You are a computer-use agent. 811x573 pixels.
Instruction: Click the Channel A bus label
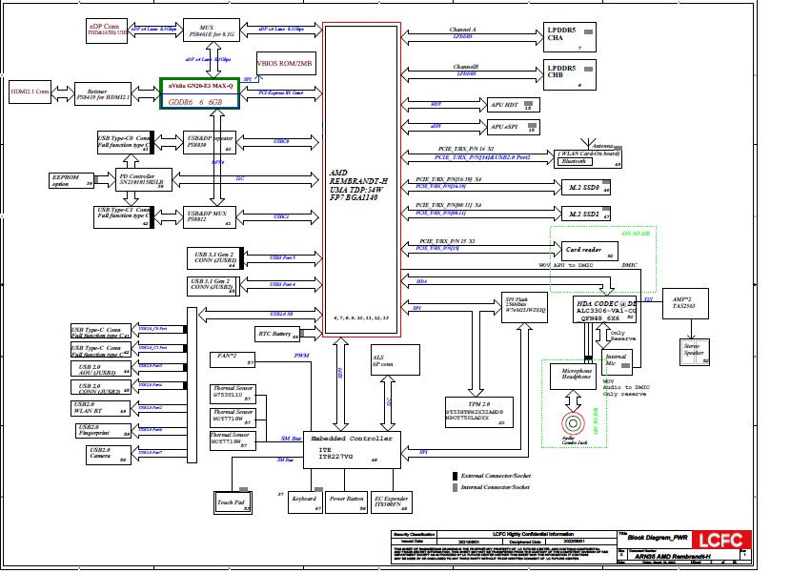[462, 30]
